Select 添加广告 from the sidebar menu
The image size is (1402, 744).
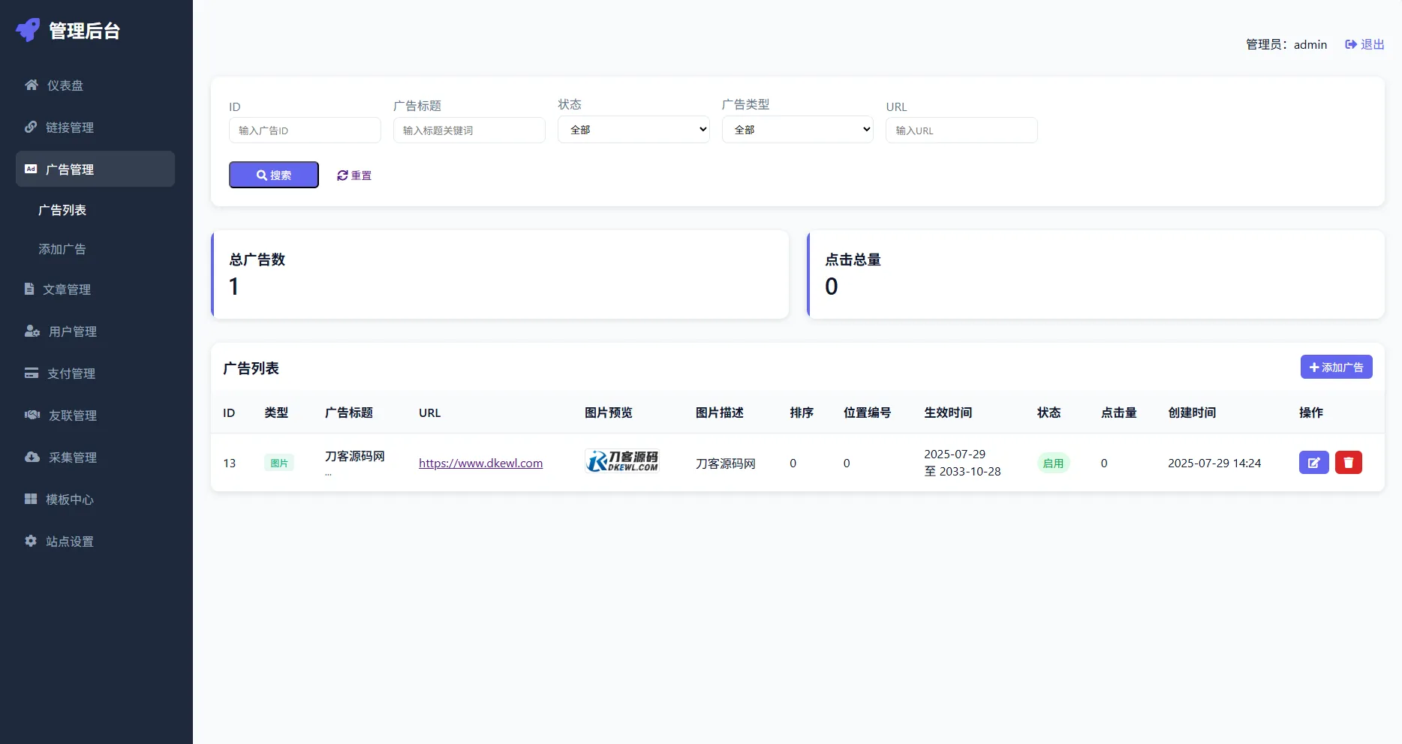pyautogui.click(x=62, y=248)
